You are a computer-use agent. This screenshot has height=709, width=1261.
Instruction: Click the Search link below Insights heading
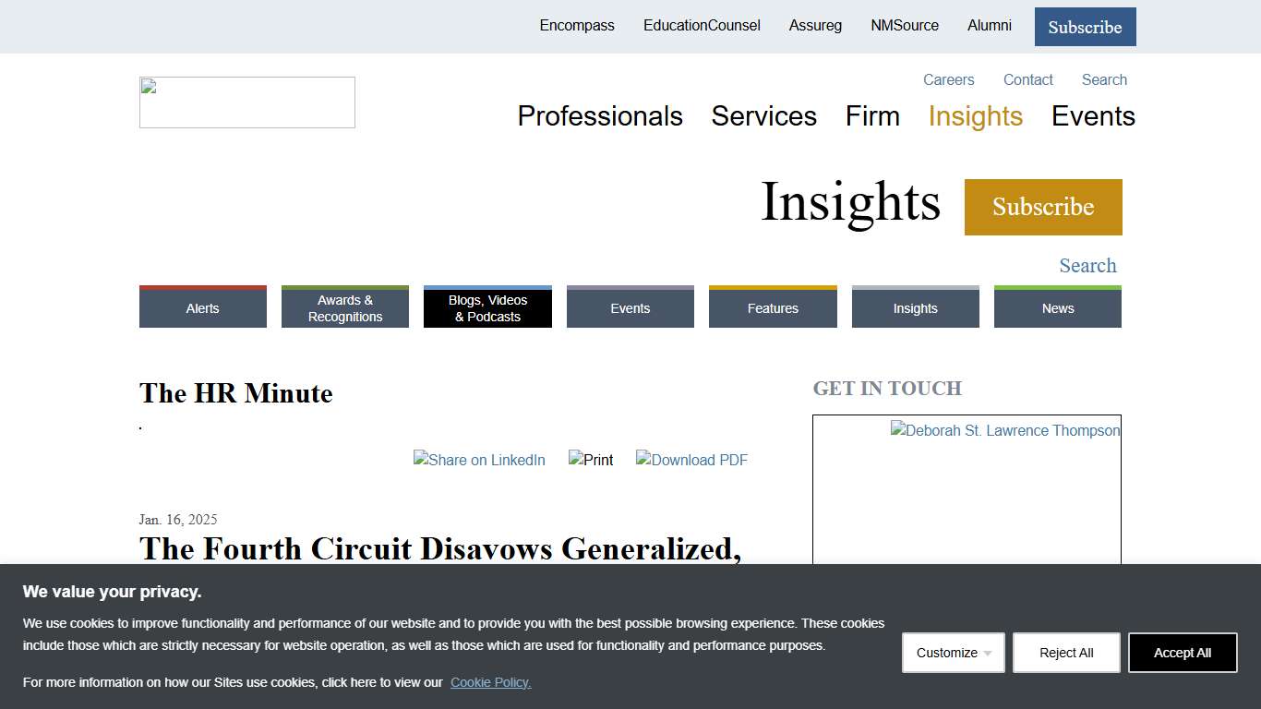[x=1087, y=266]
